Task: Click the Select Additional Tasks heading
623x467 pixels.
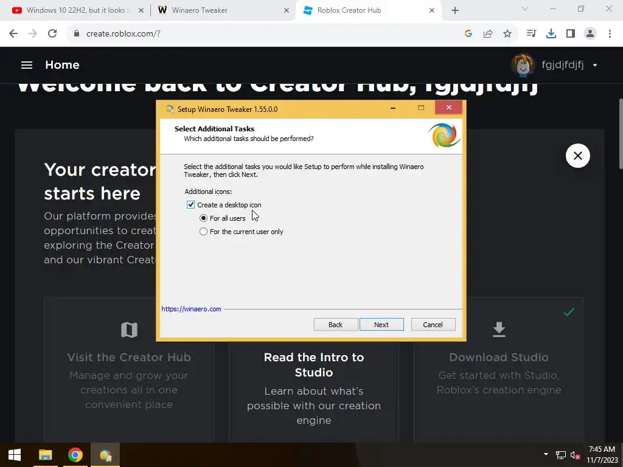Action: click(x=214, y=129)
